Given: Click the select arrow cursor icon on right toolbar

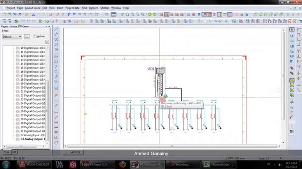Looking at the screenshot, I should point(292,30).
